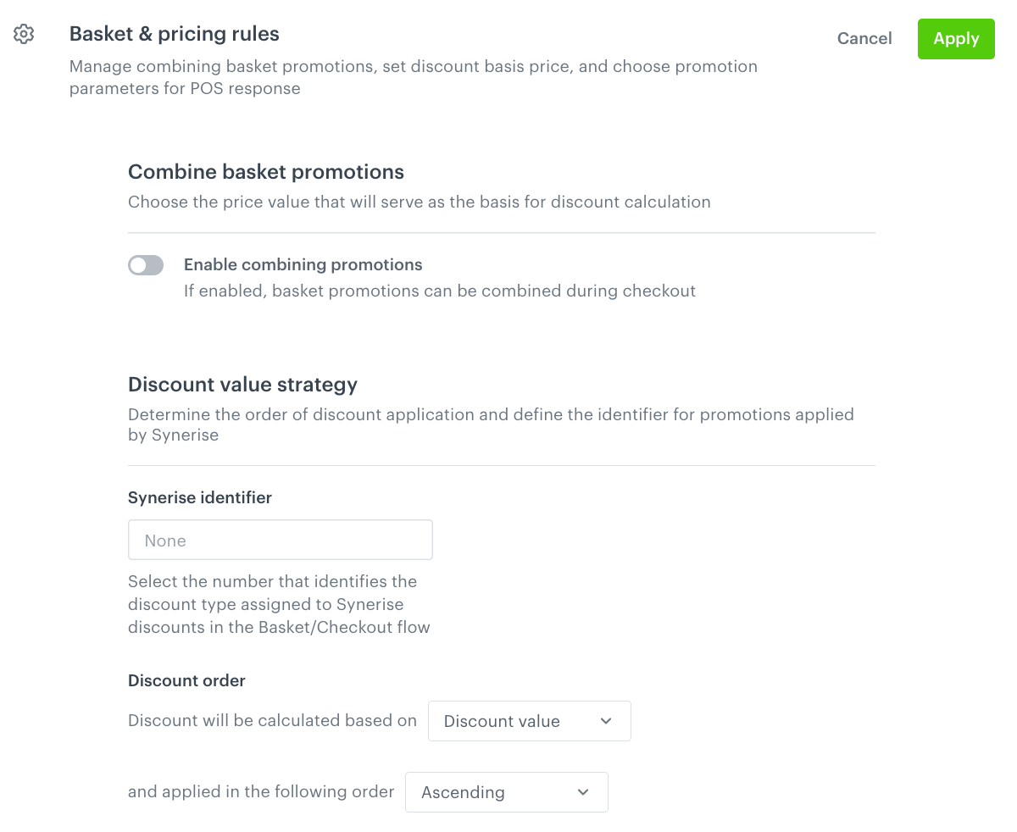Click the text Discount value in the dropdown

pos(502,720)
